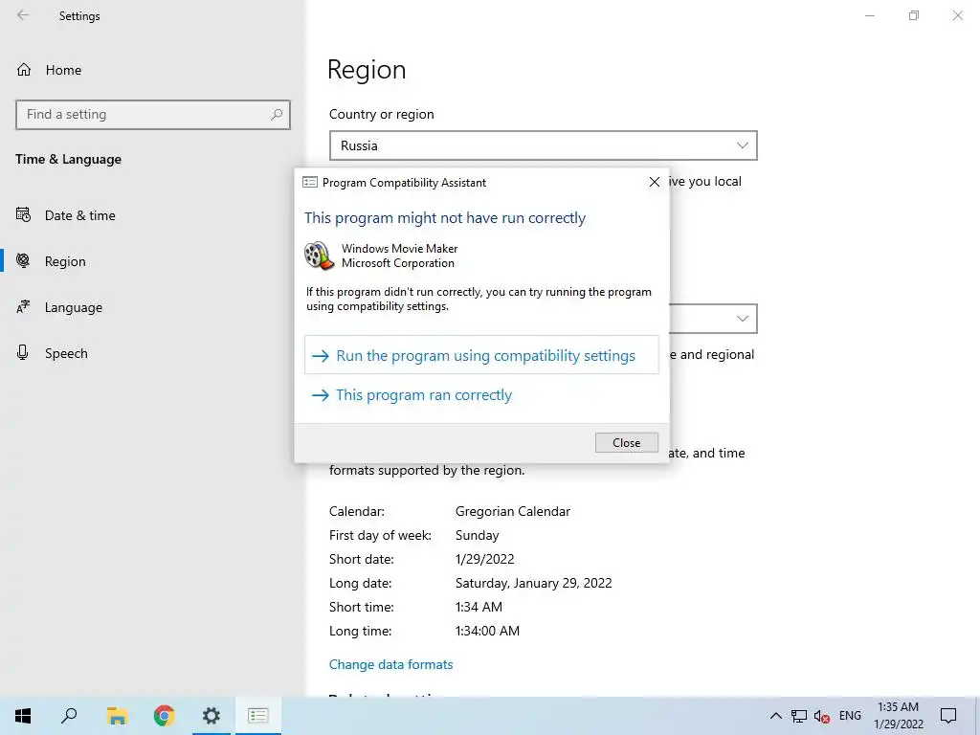Click the muted volume tray icon
The height and width of the screenshot is (735, 980).
tap(822, 717)
